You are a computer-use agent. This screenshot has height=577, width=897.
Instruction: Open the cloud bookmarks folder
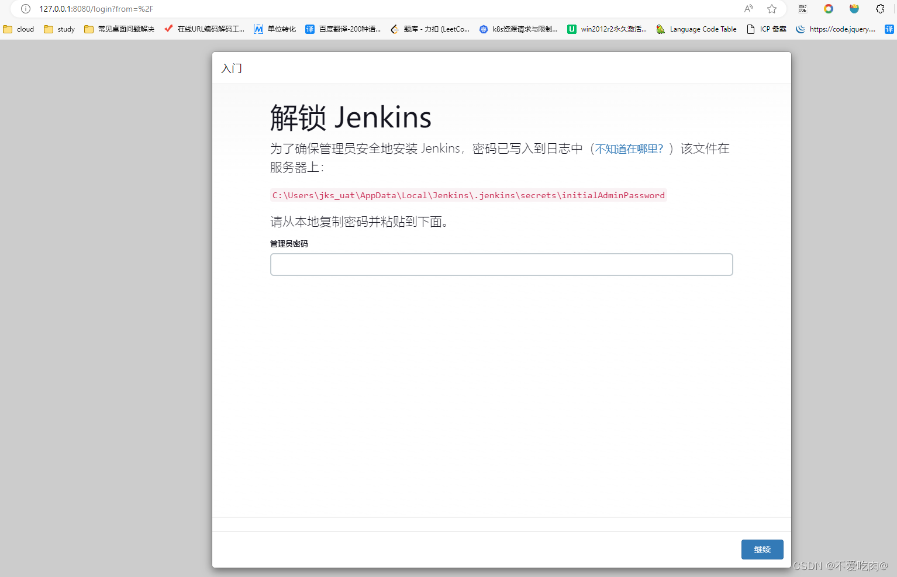[19, 29]
